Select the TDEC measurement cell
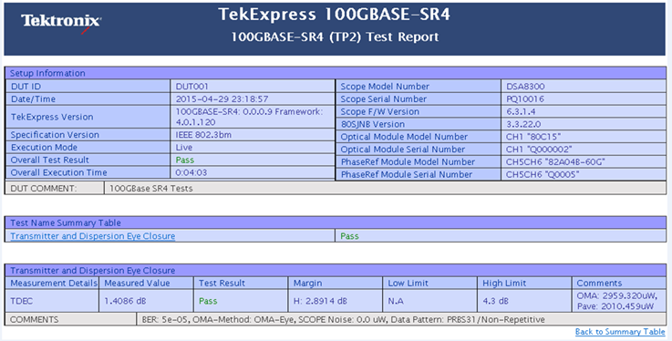Image resolution: width=672 pixels, height=341 pixels. (52, 301)
